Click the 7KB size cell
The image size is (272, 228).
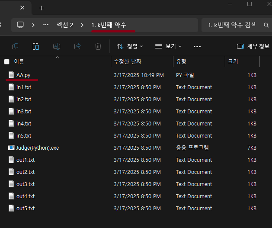(252, 148)
